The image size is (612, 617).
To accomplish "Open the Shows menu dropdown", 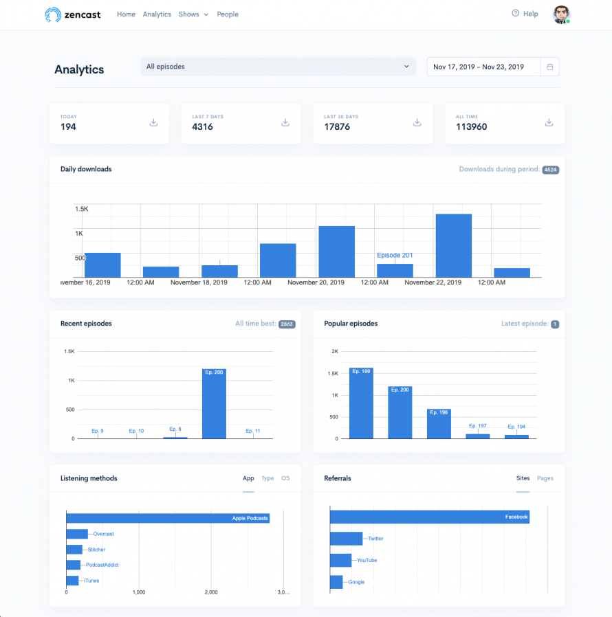I will click(x=193, y=14).
